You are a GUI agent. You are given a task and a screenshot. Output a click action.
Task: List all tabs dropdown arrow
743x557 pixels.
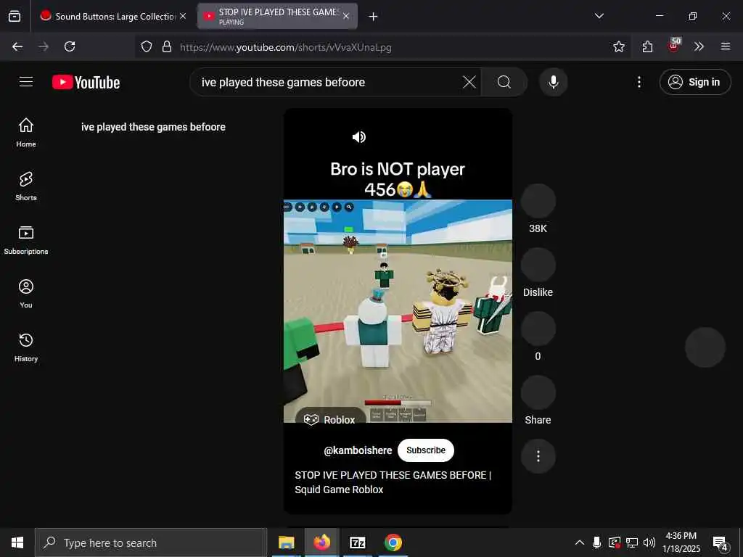click(599, 16)
